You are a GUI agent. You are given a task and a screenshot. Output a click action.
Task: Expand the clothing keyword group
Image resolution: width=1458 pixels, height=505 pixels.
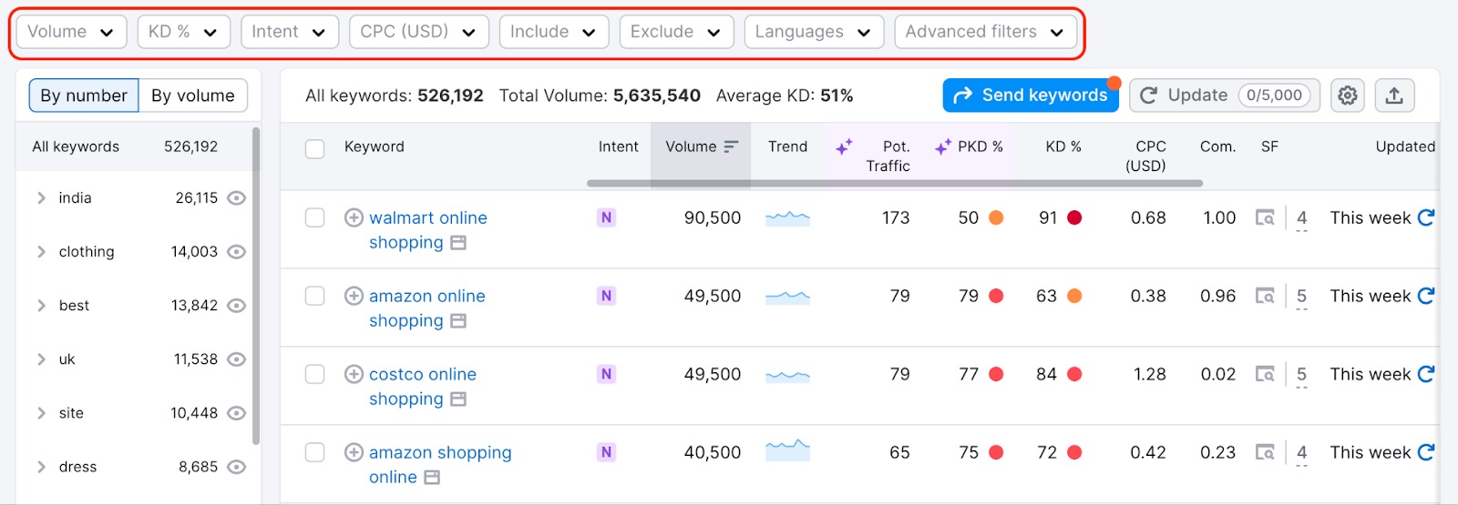(x=41, y=252)
